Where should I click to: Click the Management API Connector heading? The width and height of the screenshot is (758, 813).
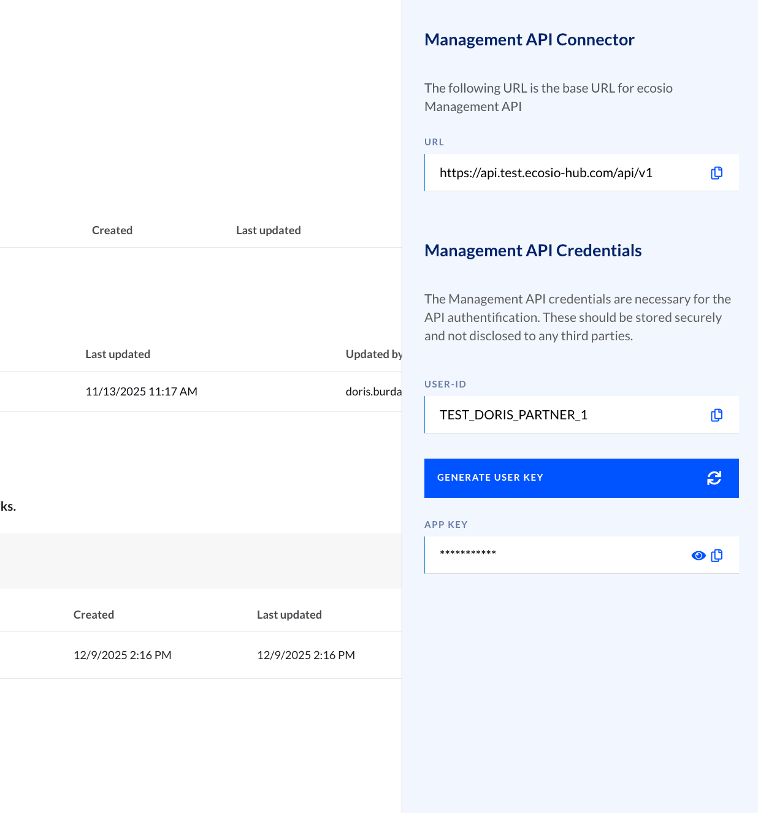(x=529, y=40)
